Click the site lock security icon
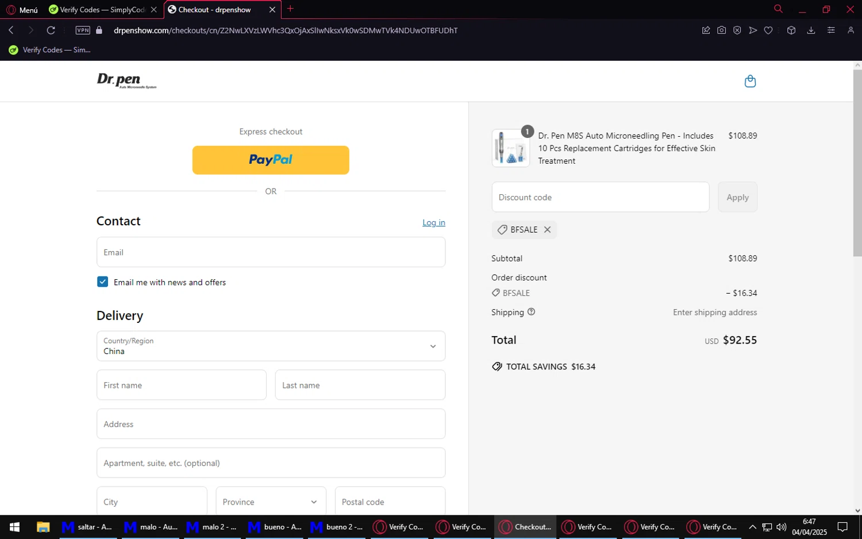Screen dimensions: 862x539 99,30
